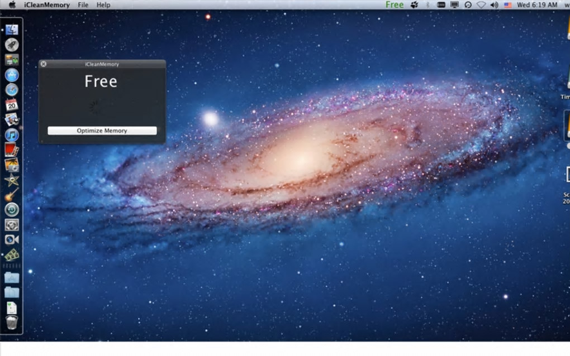Click the green Free menu bar status
The width and height of the screenshot is (570, 356).
click(395, 4)
